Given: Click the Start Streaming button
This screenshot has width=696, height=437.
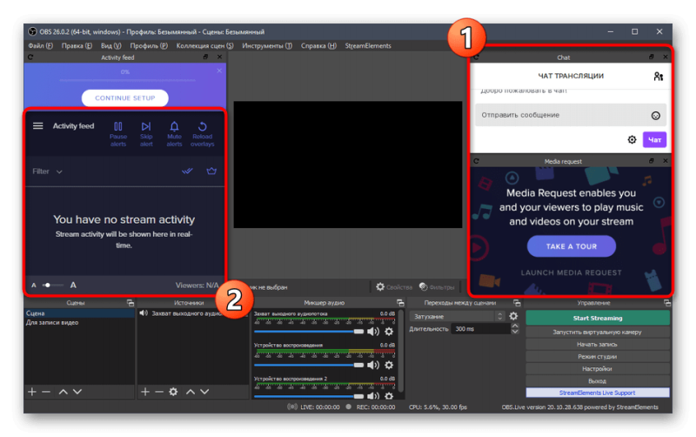Looking at the screenshot, I should pos(598,318).
